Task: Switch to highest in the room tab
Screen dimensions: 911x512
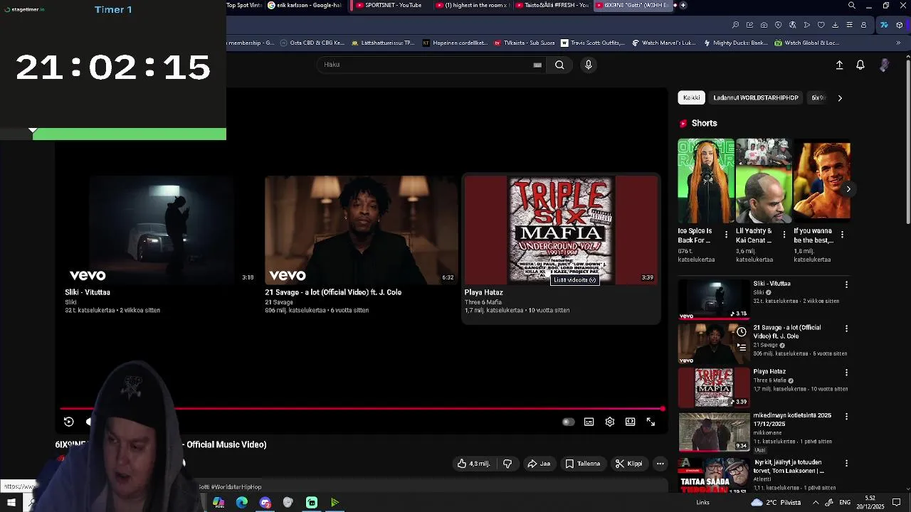Action: [x=472, y=5]
